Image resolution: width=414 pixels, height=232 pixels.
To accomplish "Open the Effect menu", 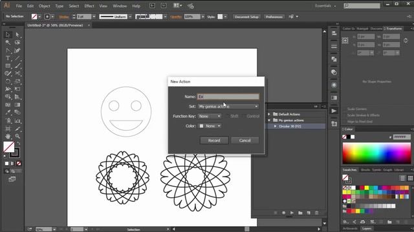I will [89, 6].
